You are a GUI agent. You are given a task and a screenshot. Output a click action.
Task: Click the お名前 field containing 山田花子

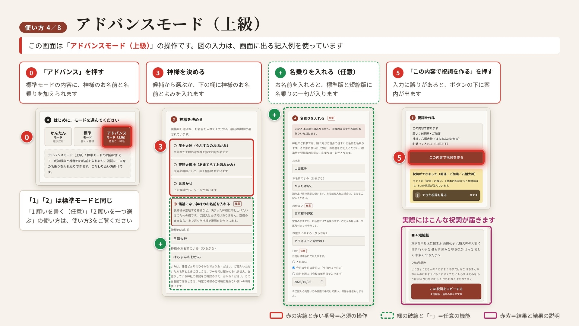click(x=328, y=168)
